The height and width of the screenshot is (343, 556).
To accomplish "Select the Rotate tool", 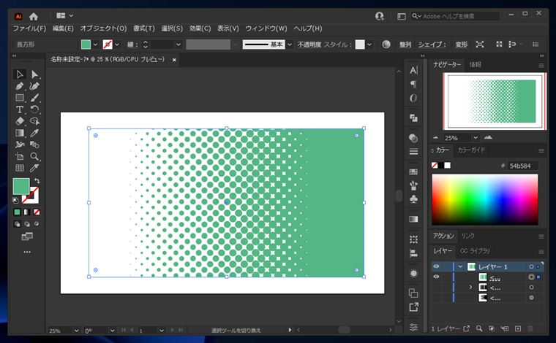I will (x=34, y=109).
